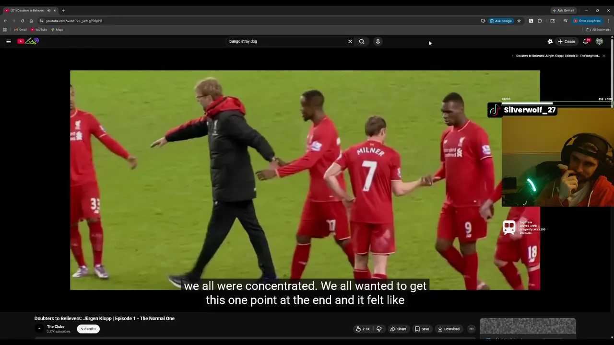Click Ask Gemini in the title bar
This screenshot has width=614, height=345.
click(563, 10)
